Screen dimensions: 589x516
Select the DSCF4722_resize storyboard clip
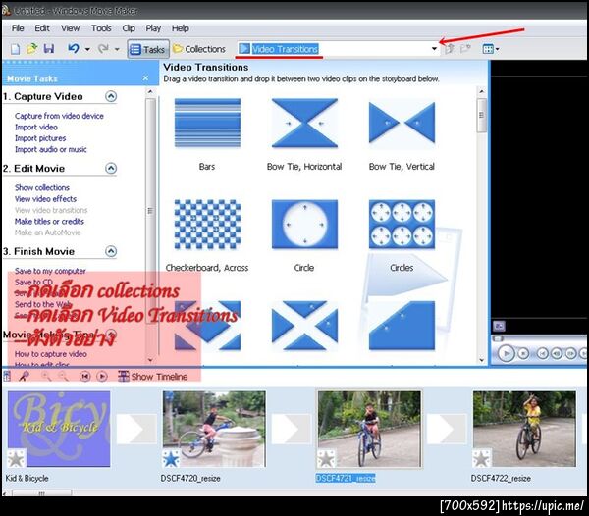(524, 429)
